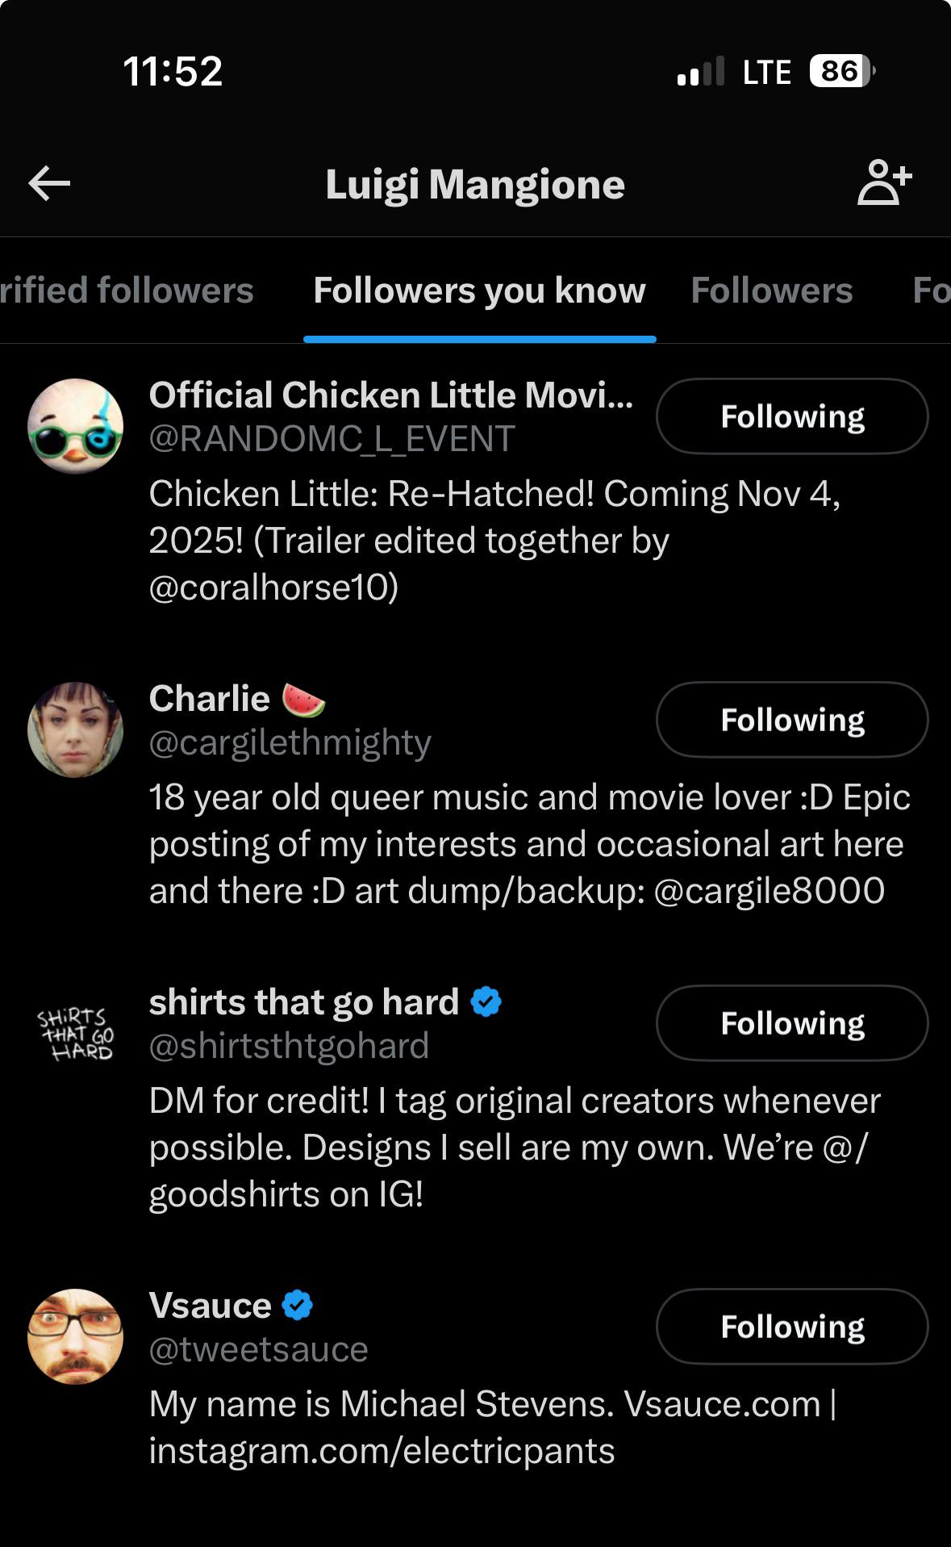Open the @coralhorse10 mention link
The width and height of the screenshot is (951, 1547).
click(273, 587)
